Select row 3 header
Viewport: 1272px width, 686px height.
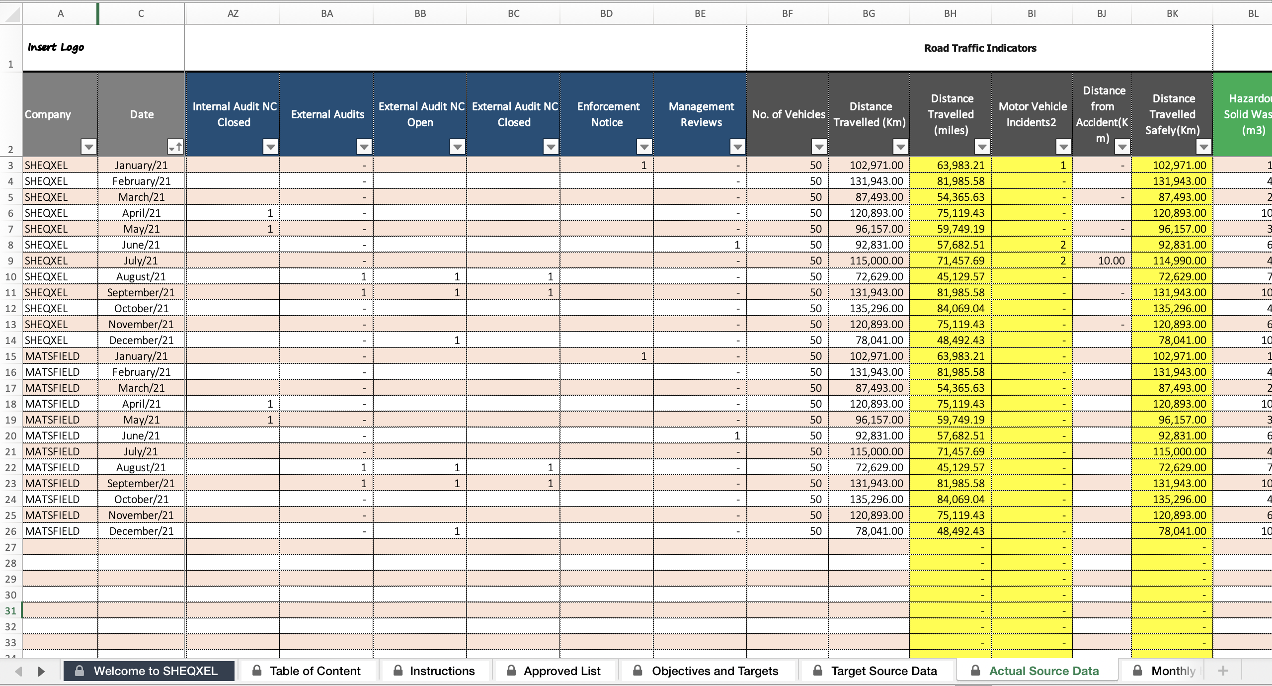click(x=11, y=165)
